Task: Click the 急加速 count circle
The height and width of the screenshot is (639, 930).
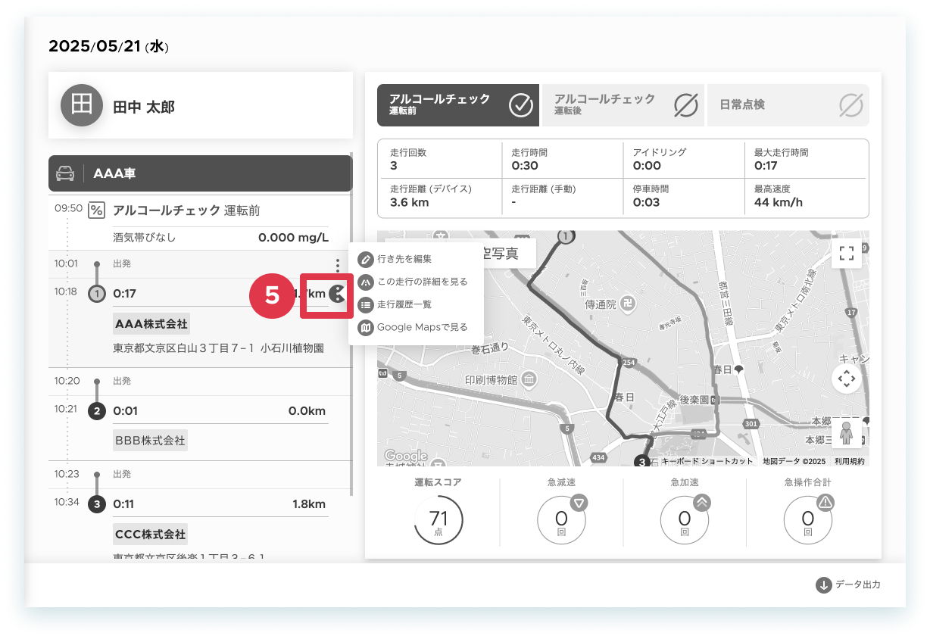Action: (x=685, y=520)
